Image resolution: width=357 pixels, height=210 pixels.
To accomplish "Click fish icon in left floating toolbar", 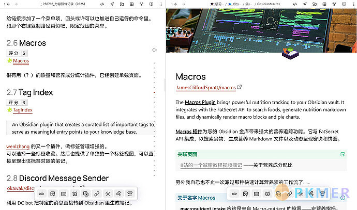I will click(x=42, y=194).
